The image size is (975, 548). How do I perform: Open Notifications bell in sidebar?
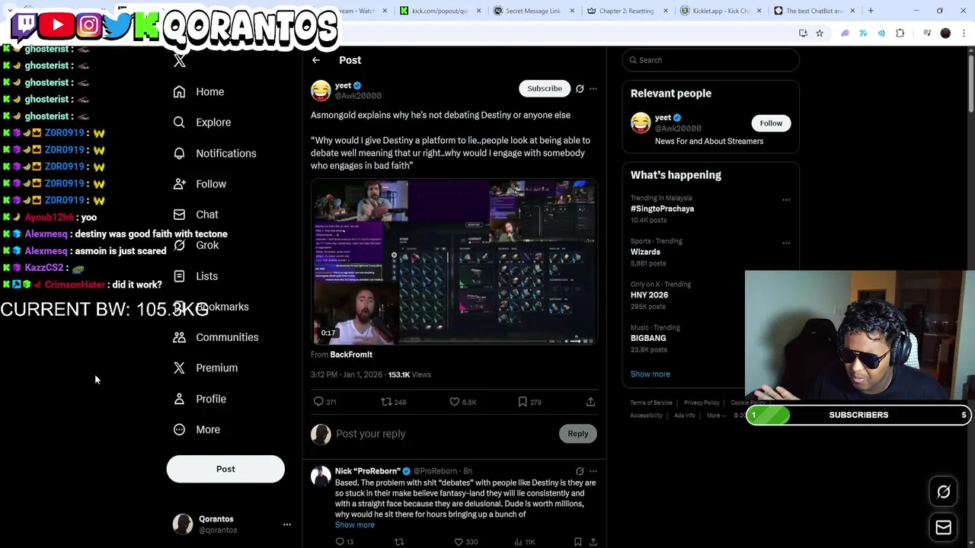(179, 153)
